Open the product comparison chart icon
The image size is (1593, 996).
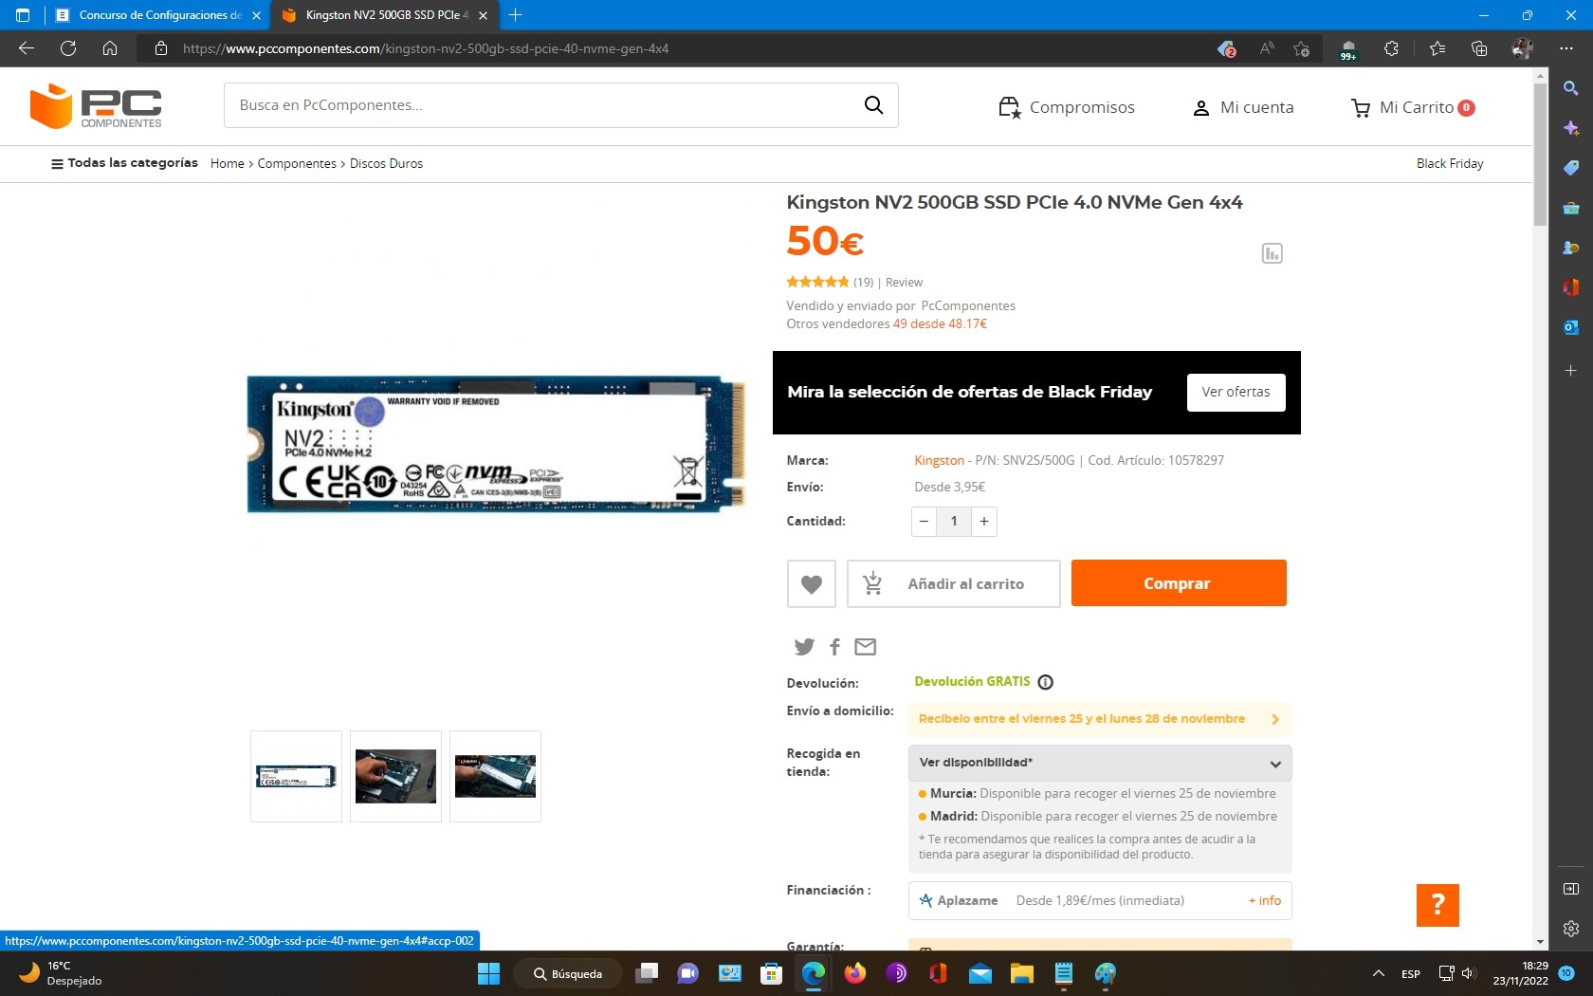pos(1272,253)
